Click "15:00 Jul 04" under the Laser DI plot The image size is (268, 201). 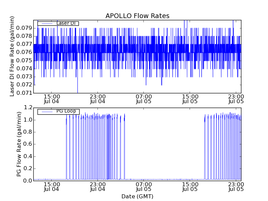(52, 99)
